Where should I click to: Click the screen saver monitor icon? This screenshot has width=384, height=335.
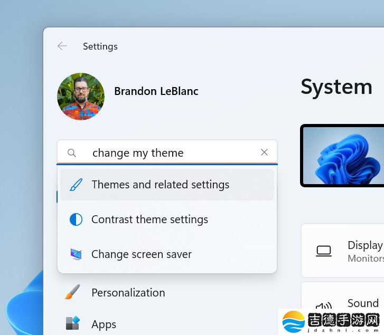(76, 254)
